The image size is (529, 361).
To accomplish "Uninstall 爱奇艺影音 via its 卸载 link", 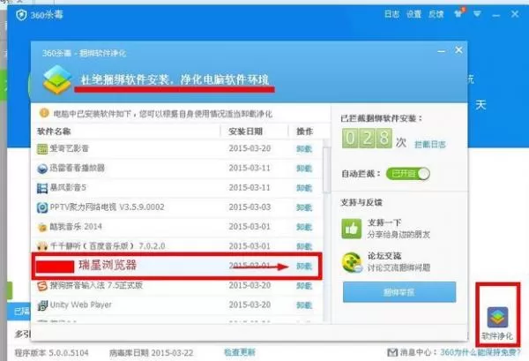I will tap(304, 149).
